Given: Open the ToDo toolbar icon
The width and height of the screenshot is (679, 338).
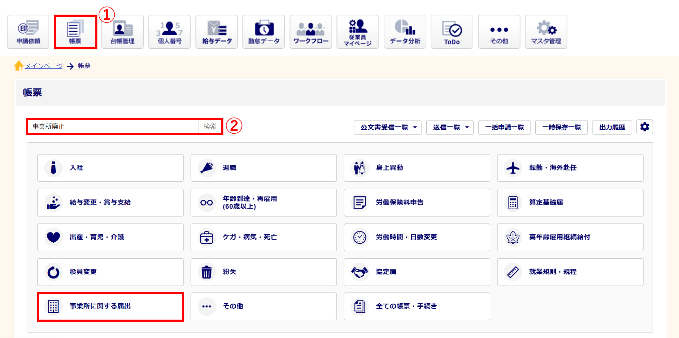Looking at the screenshot, I should pos(452,32).
